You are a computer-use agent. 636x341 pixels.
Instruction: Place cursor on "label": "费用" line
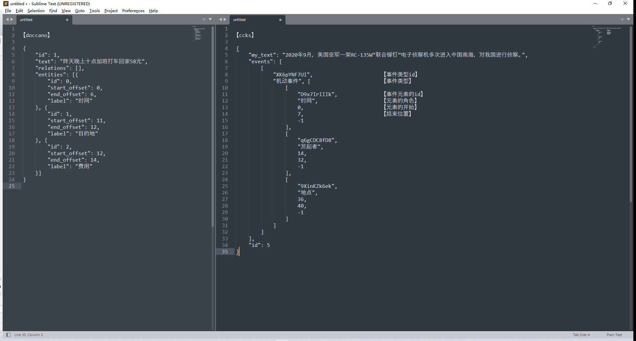(70, 166)
